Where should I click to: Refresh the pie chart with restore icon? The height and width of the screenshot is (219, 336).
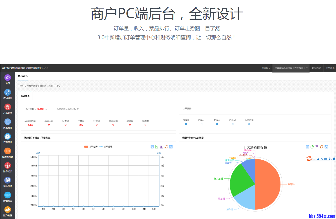pyautogui.click(x=321, y=147)
